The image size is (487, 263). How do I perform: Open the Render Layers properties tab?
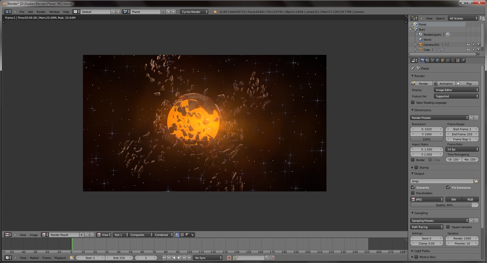[x=427, y=60]
